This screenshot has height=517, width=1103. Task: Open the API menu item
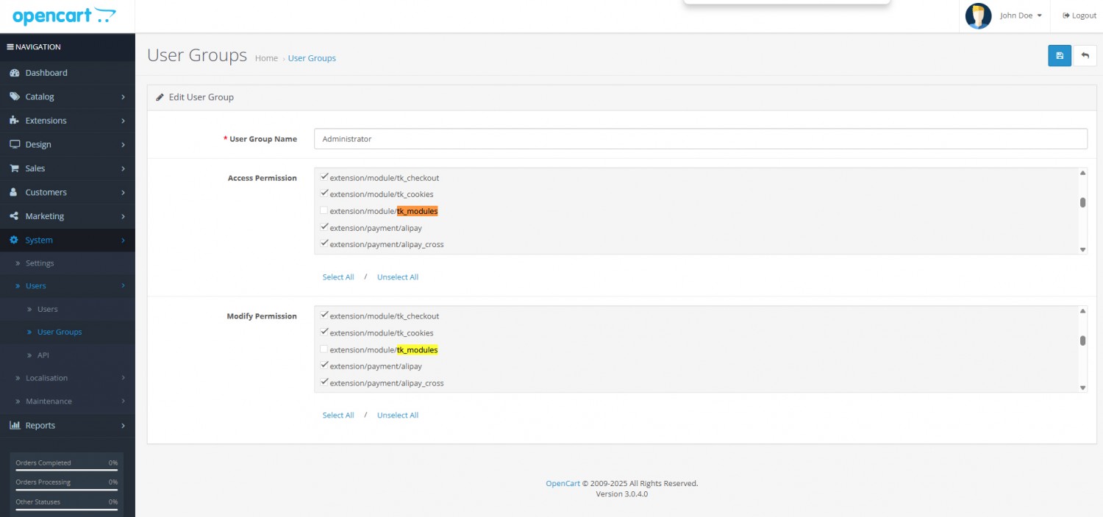click(43, 355)
